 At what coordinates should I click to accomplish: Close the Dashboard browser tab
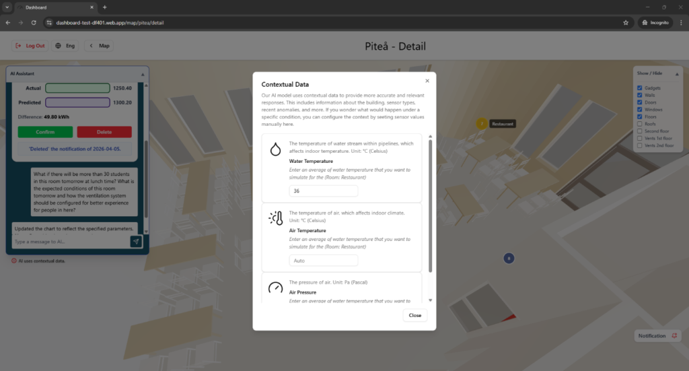click(92, 7)
